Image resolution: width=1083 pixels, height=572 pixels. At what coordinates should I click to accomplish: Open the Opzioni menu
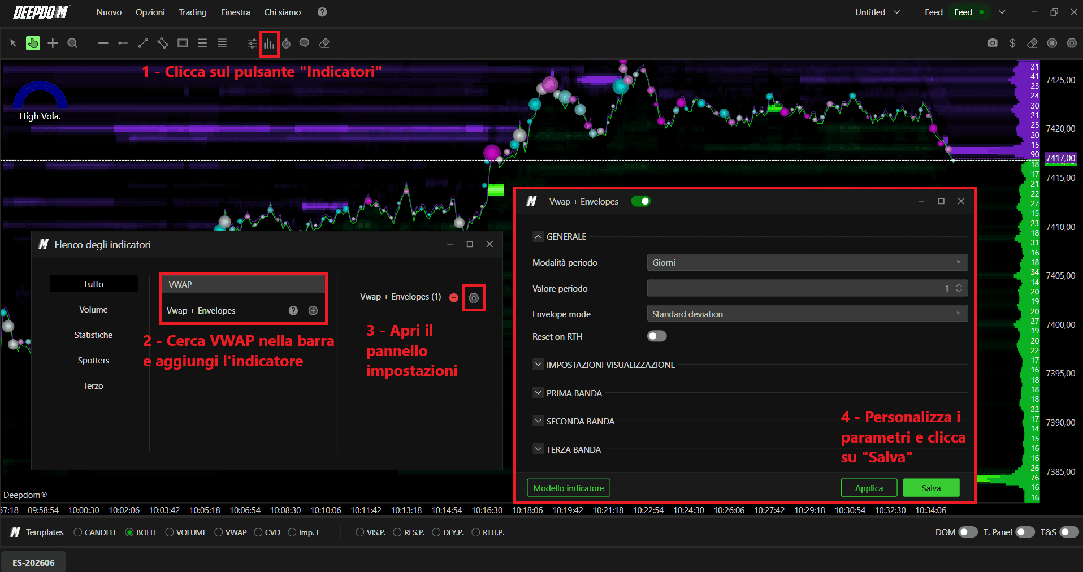150,12
